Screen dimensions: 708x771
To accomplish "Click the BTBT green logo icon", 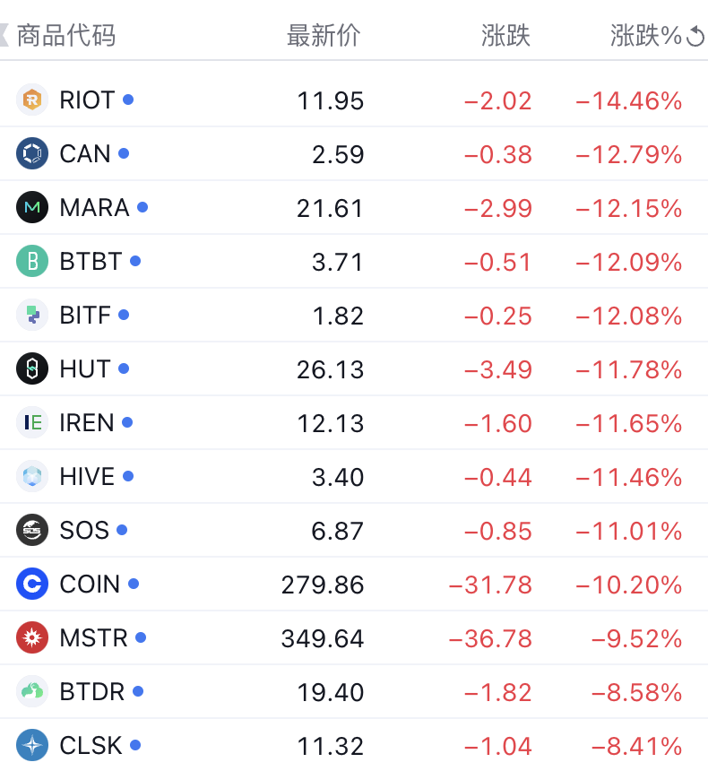I will [32, 261].
